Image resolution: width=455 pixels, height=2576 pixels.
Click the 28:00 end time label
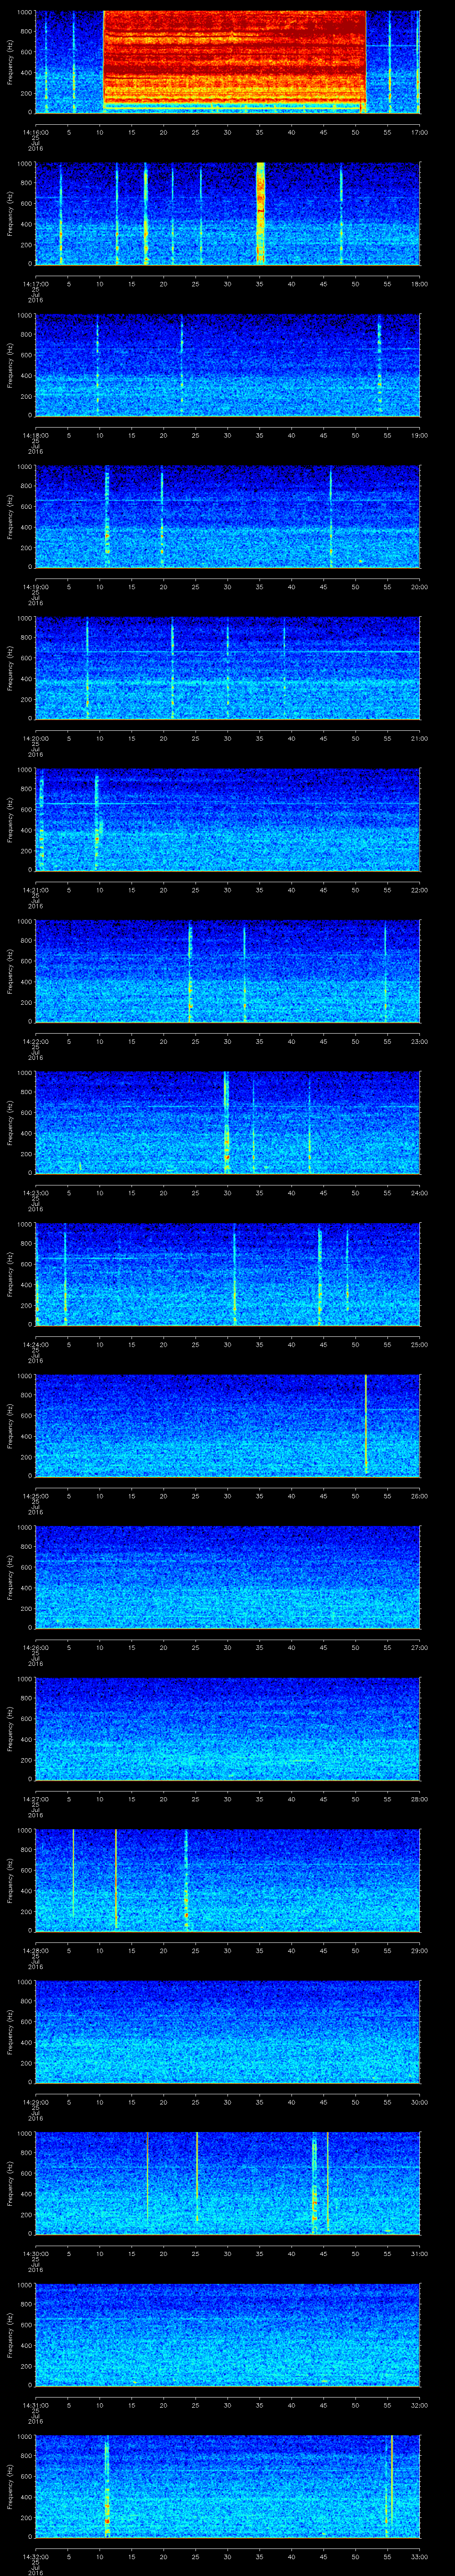click(419, 1799)
